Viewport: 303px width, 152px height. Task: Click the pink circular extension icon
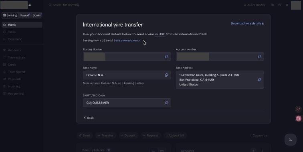point(299,119)
